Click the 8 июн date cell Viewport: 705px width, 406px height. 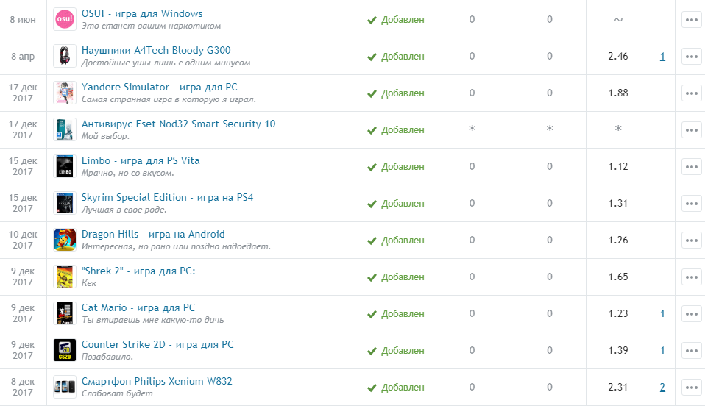tap(23, 20)
